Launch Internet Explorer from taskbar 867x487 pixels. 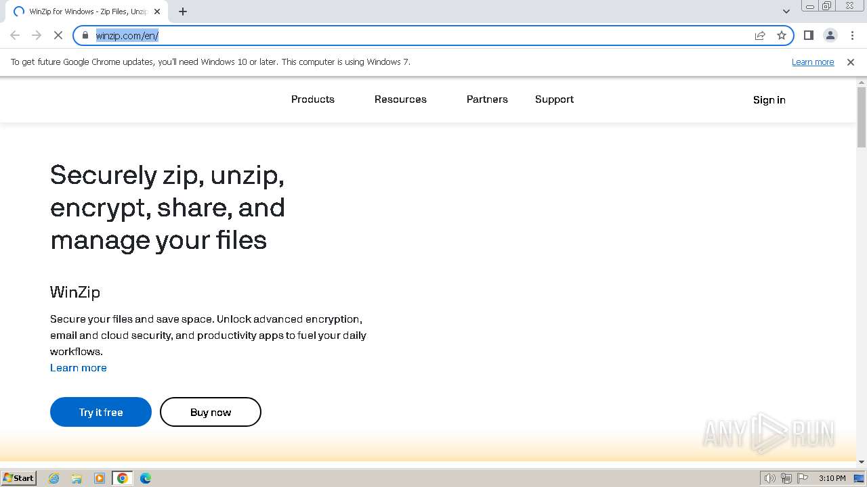coord(54,478)
